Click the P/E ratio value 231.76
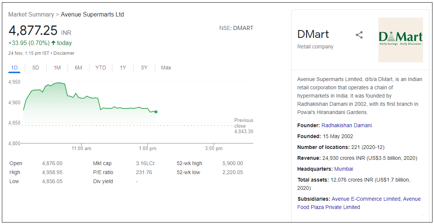This screenshot has height=224, width=434. [144, 172]
